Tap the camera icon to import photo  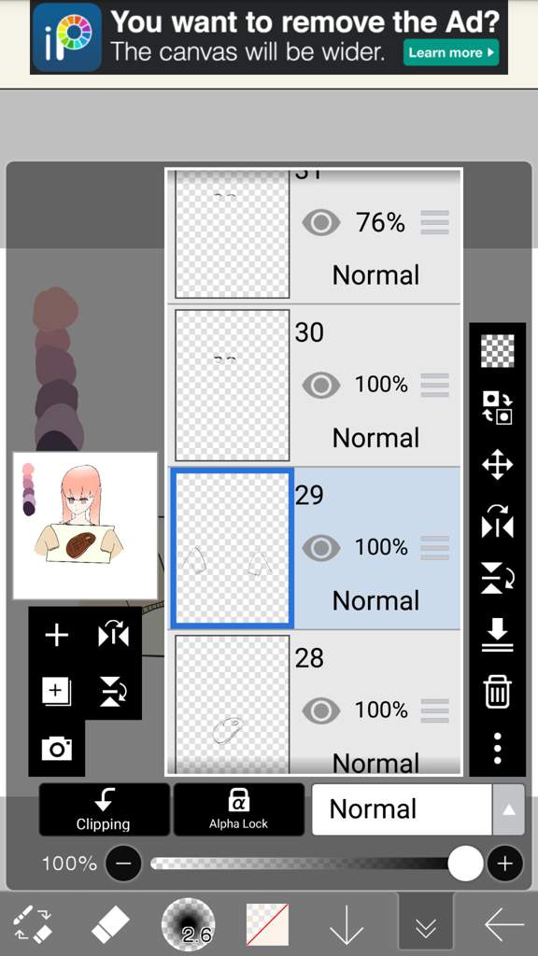[57, 748]
